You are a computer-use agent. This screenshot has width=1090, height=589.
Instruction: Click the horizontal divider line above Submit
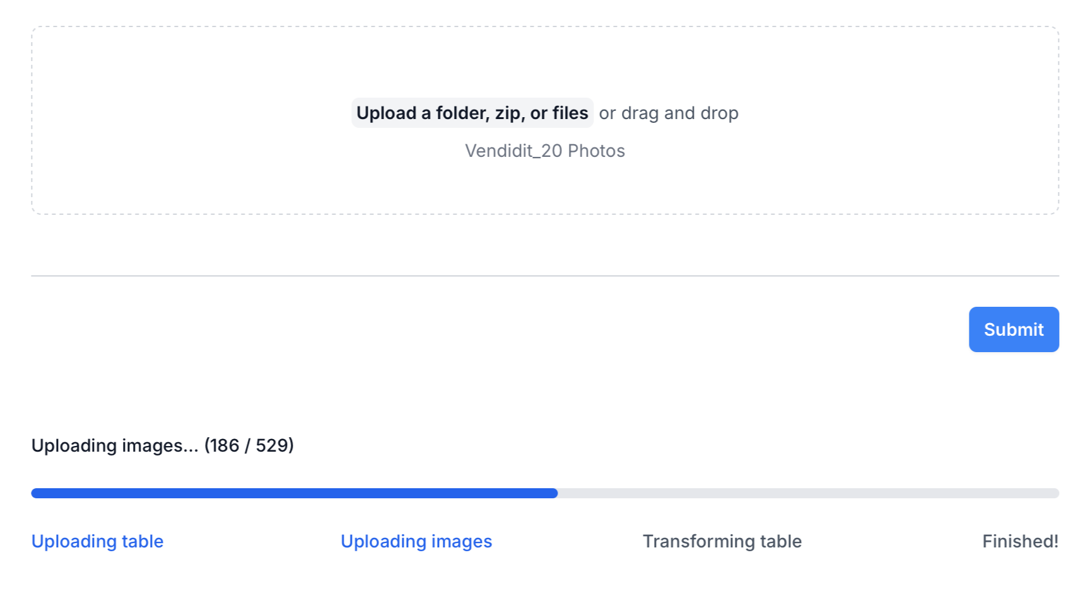pos(545,276)
